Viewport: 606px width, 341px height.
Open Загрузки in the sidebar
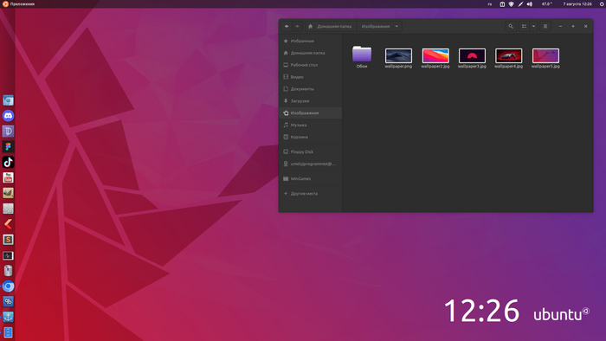(x=310, y=100)
